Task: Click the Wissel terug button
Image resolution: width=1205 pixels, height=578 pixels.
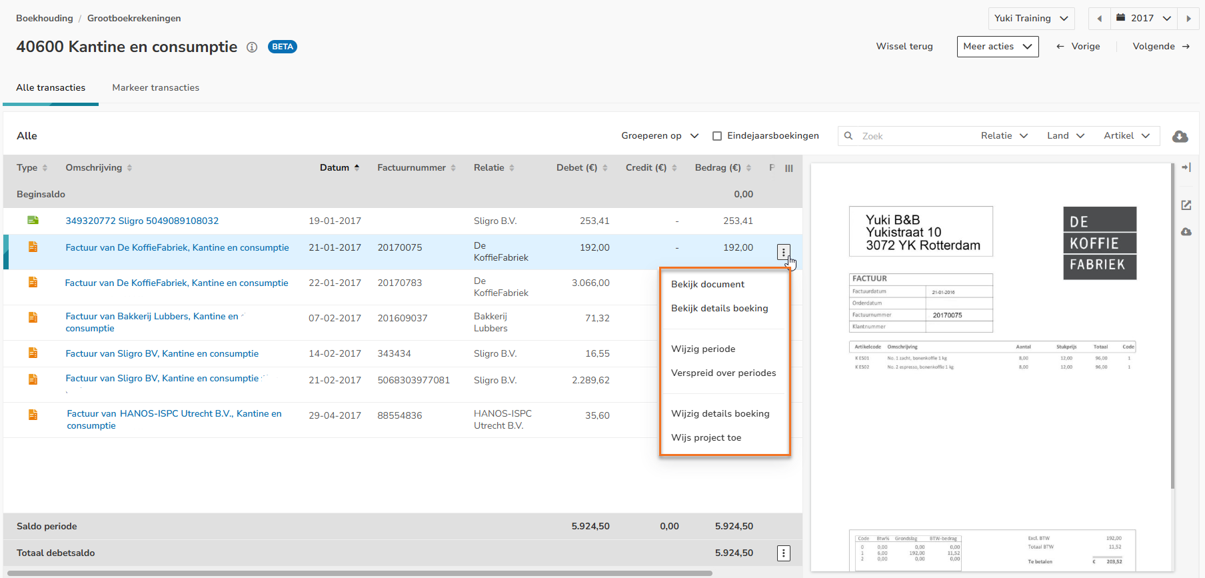Action: (904, 47)
